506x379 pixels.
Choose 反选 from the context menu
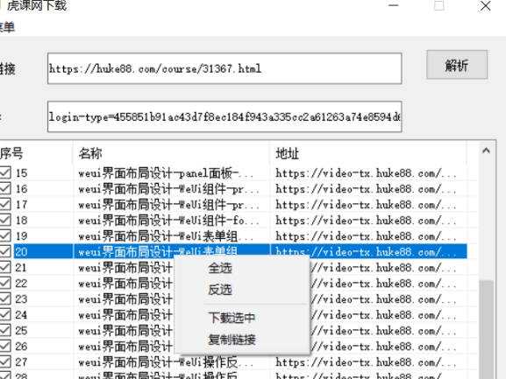pyautogui.click(x=242, y=290)
